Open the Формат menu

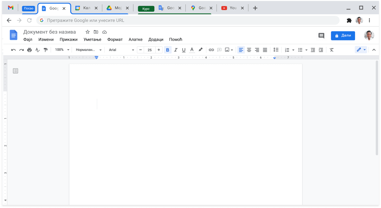115,39
